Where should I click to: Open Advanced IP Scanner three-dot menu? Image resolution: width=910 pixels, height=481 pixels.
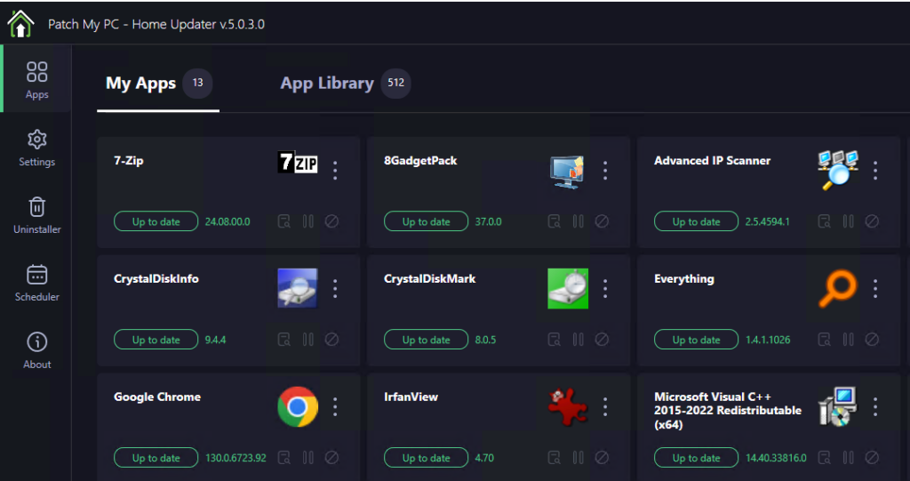point(875,170)
